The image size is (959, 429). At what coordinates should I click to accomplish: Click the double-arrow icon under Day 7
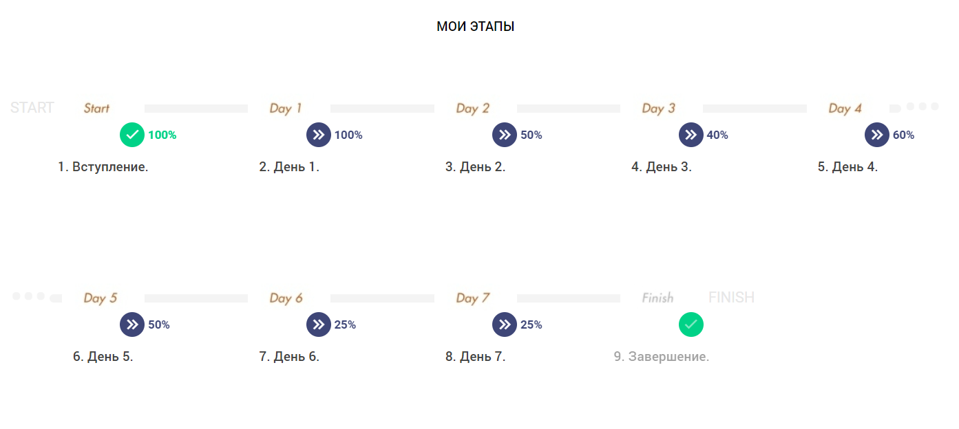505,324
